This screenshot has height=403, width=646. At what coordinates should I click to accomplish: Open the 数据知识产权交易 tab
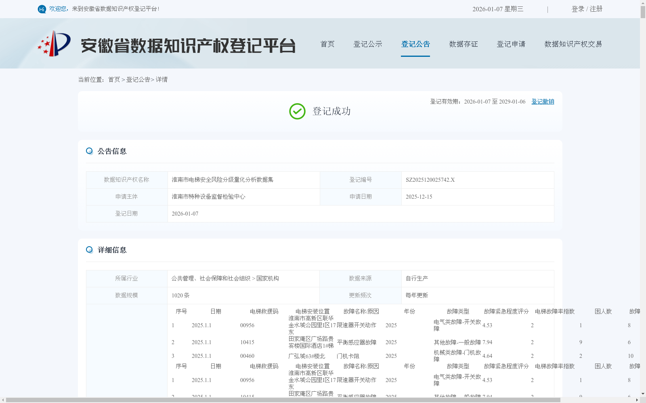573,44
